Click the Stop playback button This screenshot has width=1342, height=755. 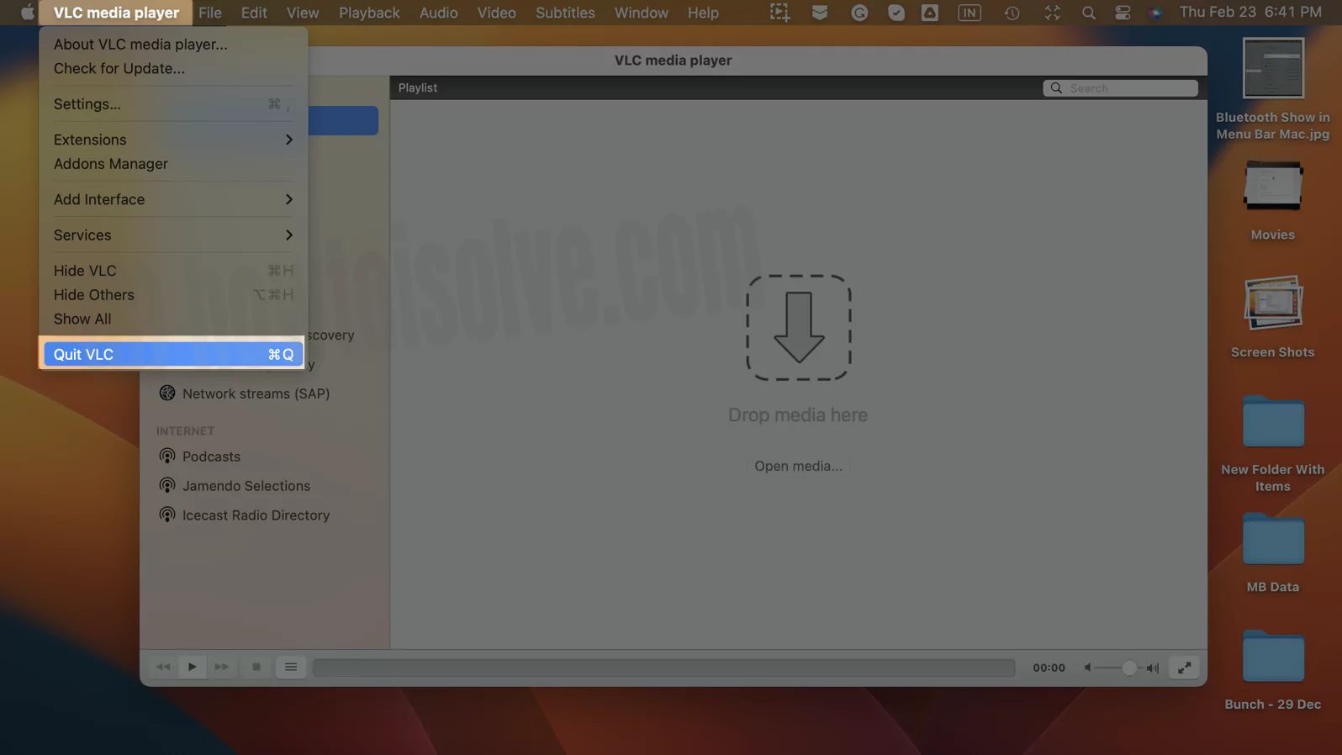(256, 667)
